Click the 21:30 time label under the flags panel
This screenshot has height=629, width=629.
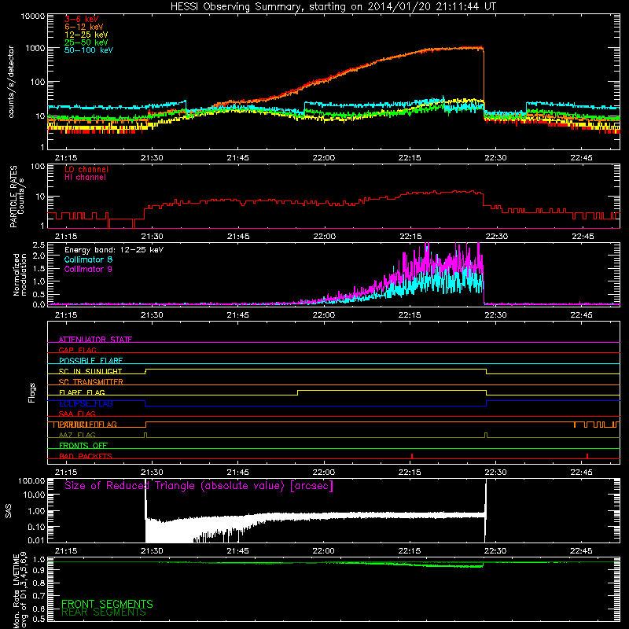tap(152, 473)
